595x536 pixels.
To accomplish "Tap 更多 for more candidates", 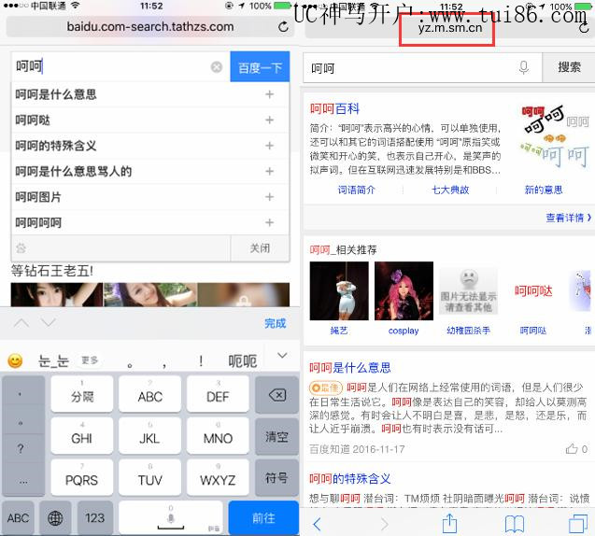I will pyautogui.click(x=90, y=360).
